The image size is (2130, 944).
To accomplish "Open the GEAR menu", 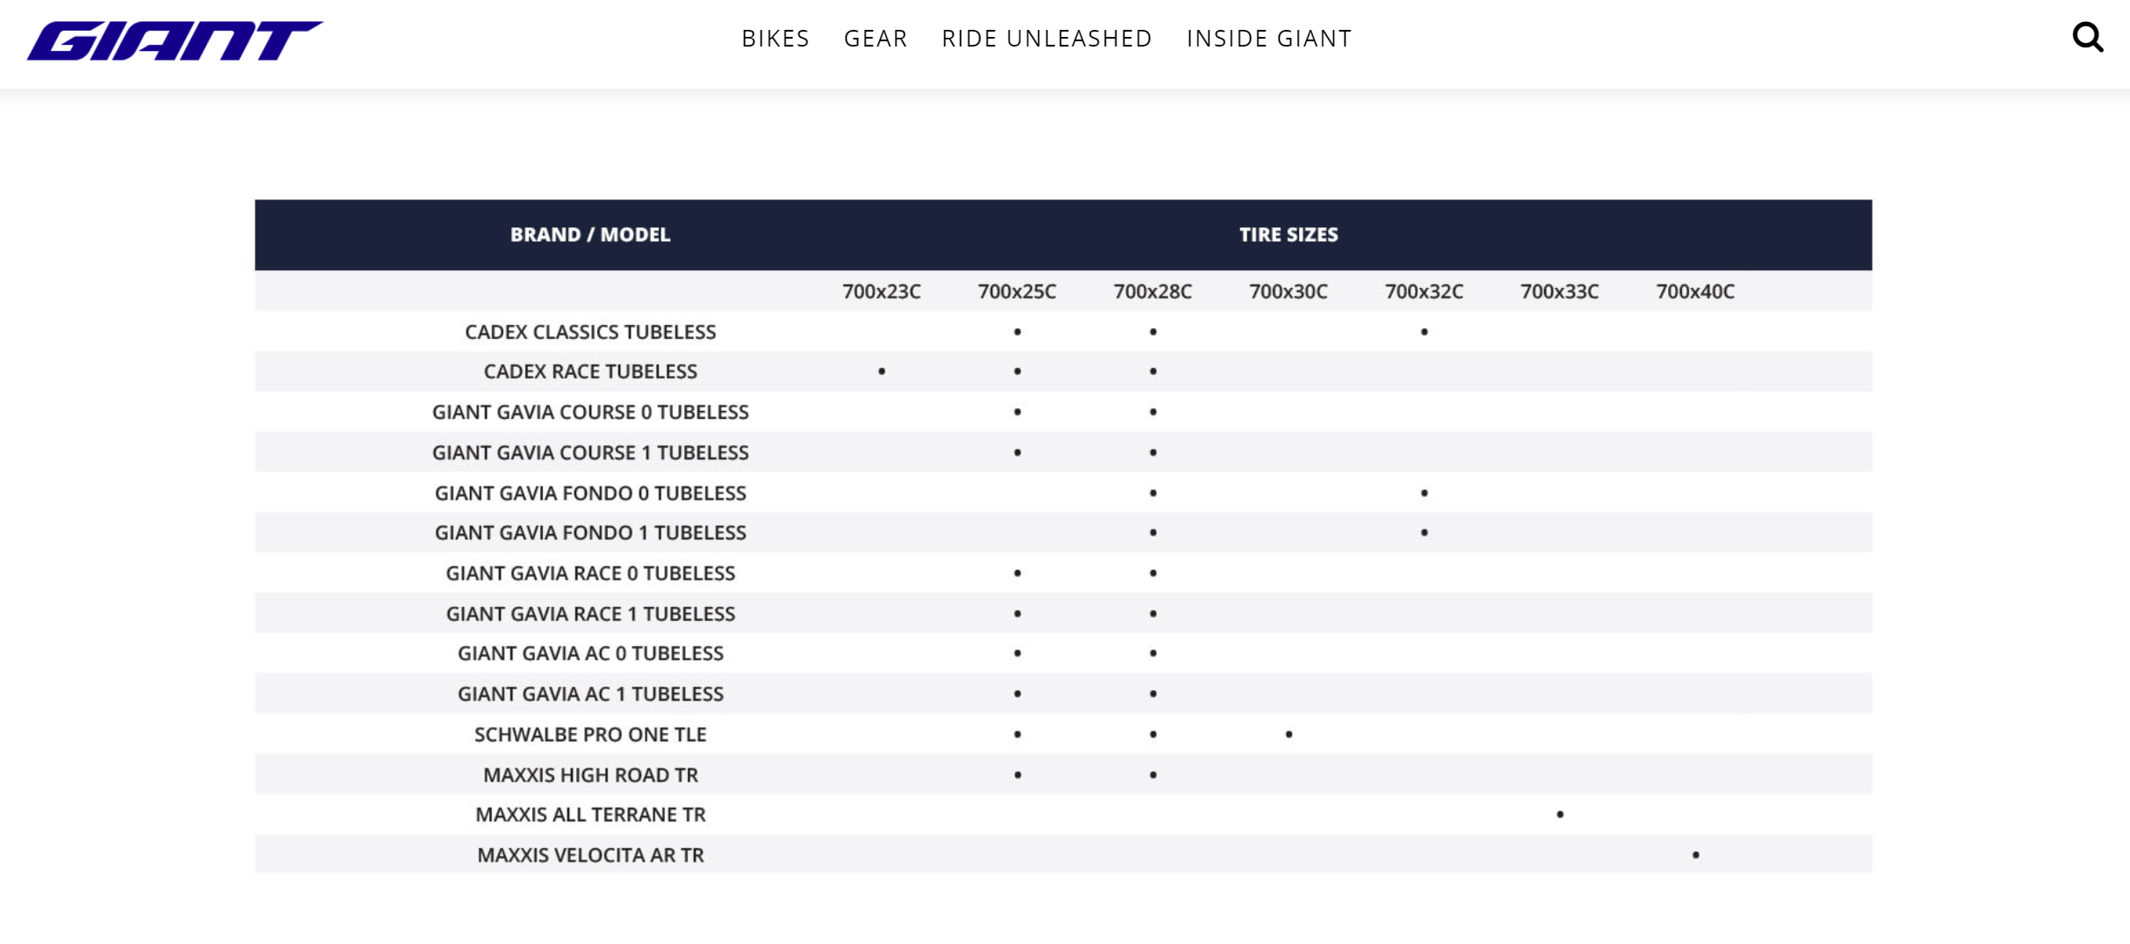I will pyautogui.click(x=876, y=39).
